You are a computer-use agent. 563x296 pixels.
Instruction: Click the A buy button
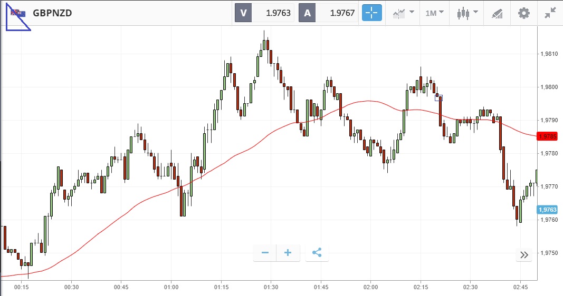pos(307,13)
